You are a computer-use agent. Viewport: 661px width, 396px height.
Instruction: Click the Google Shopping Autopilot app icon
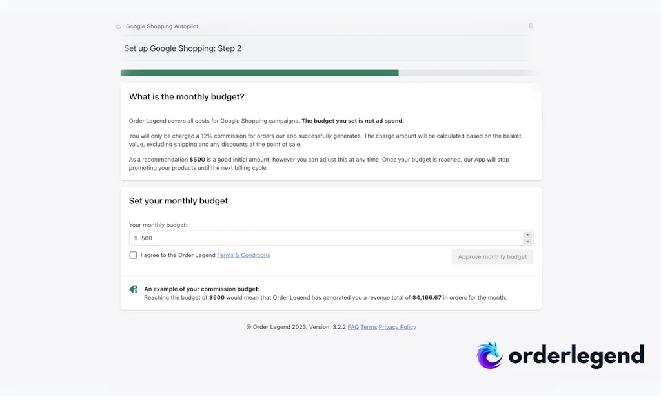pos(118,26)
